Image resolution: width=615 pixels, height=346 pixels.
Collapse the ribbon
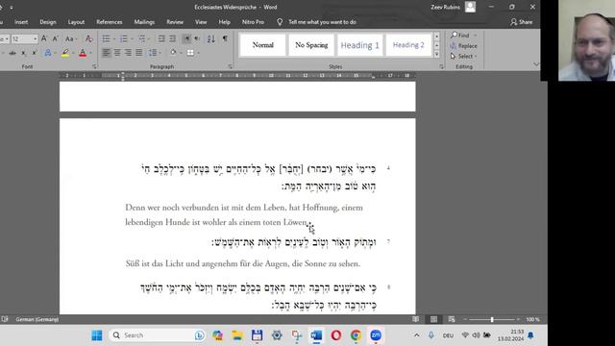536,64
